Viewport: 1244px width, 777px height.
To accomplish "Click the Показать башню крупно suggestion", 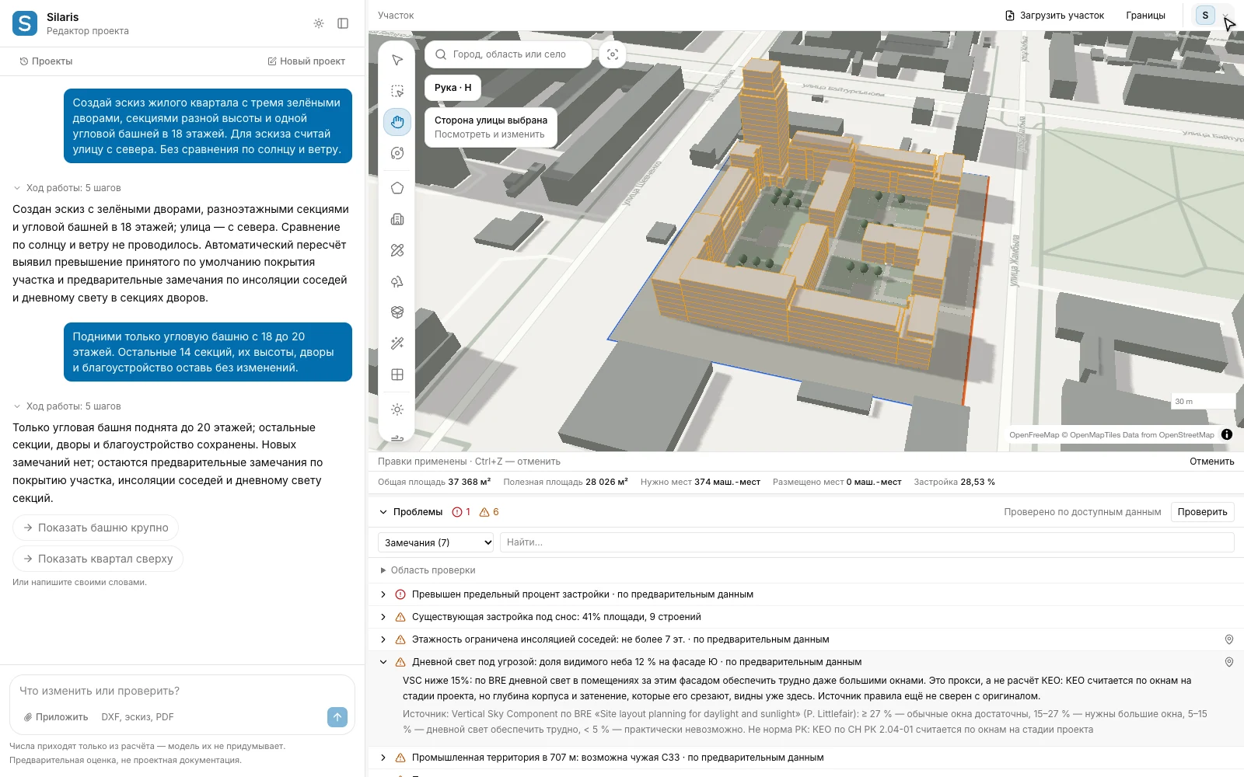I will 96,528.
